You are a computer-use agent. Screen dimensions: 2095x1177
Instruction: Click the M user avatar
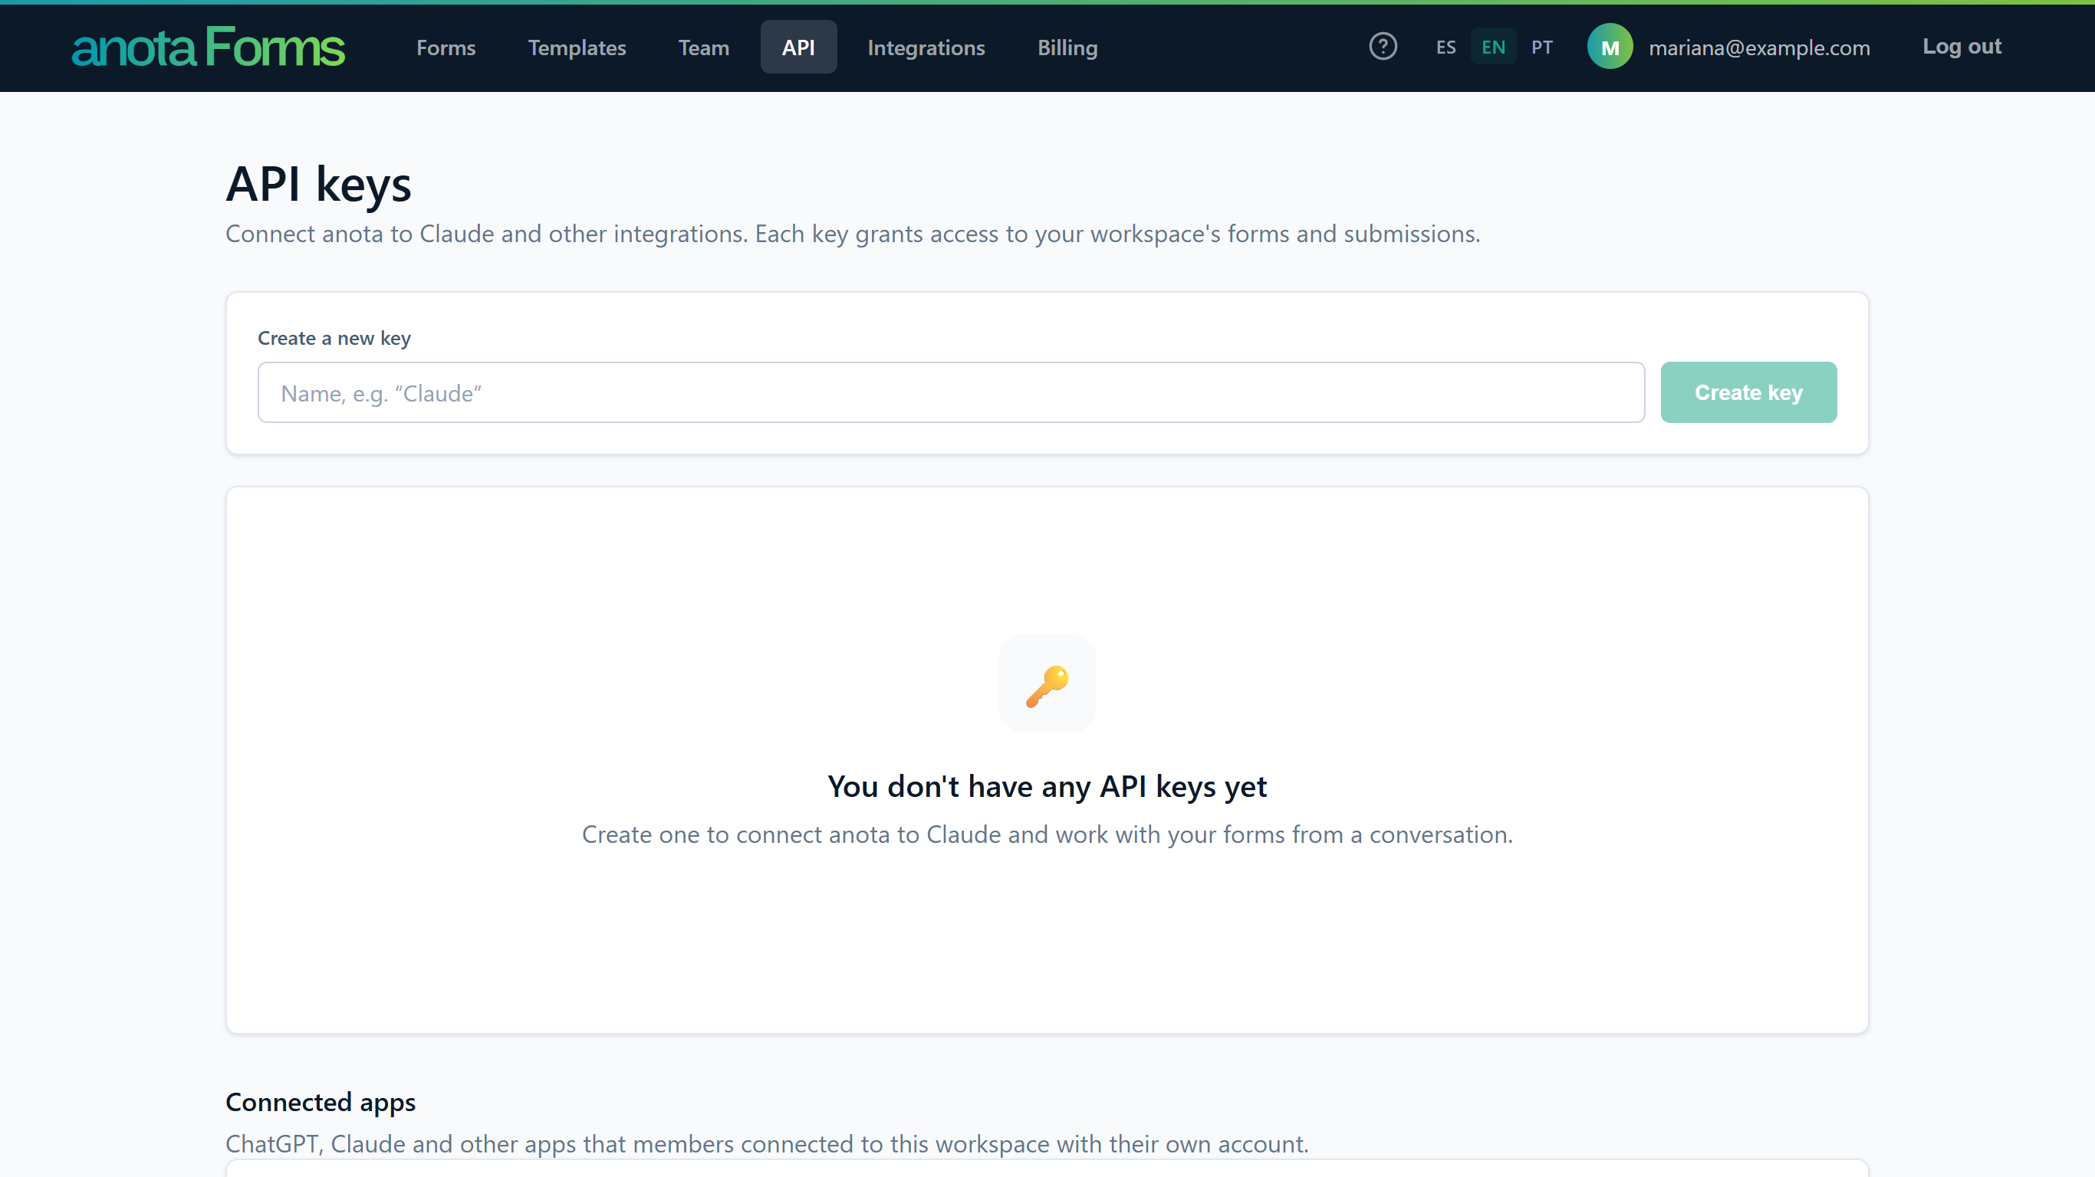coord(1610,48)
